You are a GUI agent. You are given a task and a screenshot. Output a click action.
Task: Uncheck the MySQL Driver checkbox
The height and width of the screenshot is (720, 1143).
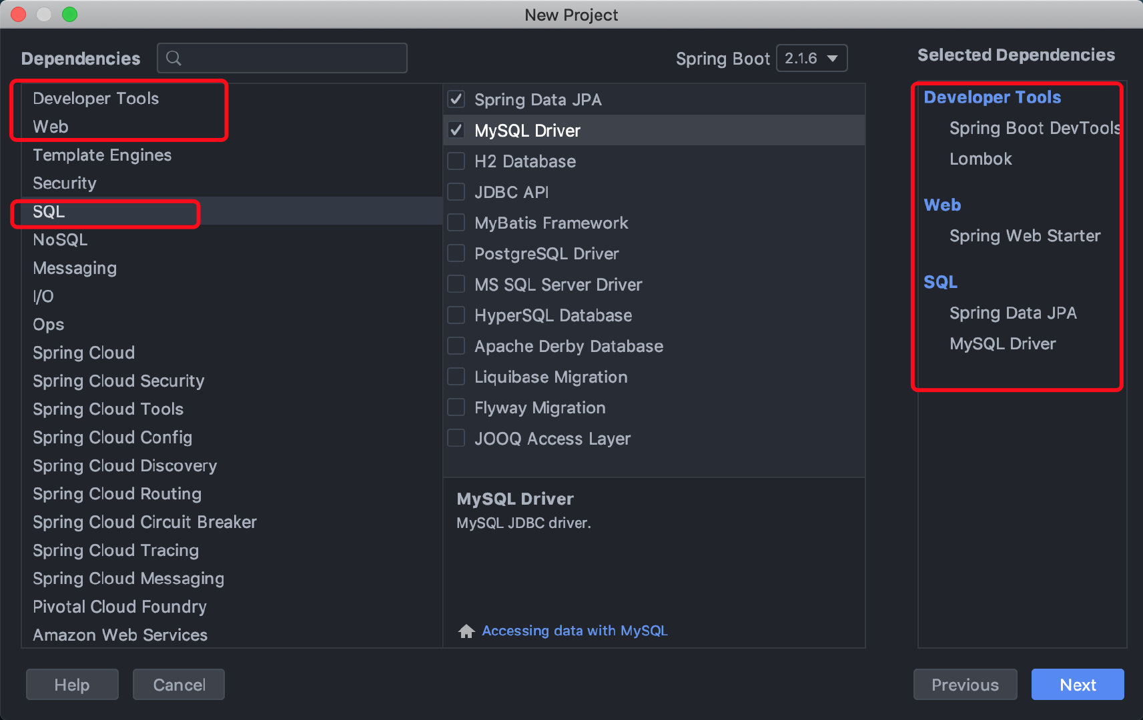point(456,130)
